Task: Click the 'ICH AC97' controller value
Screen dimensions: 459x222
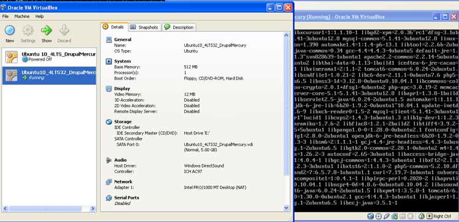Action: click(193, 171)
